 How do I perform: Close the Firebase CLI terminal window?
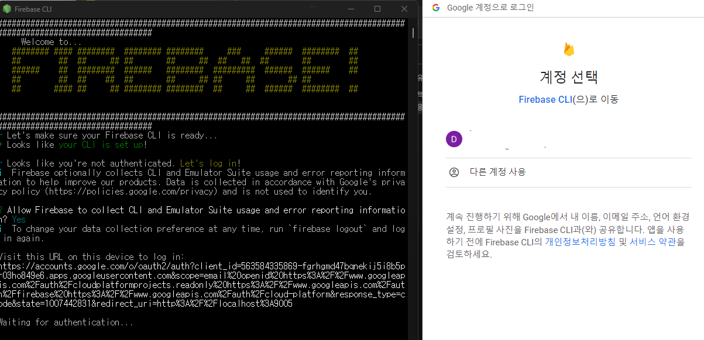click(404, 9)
